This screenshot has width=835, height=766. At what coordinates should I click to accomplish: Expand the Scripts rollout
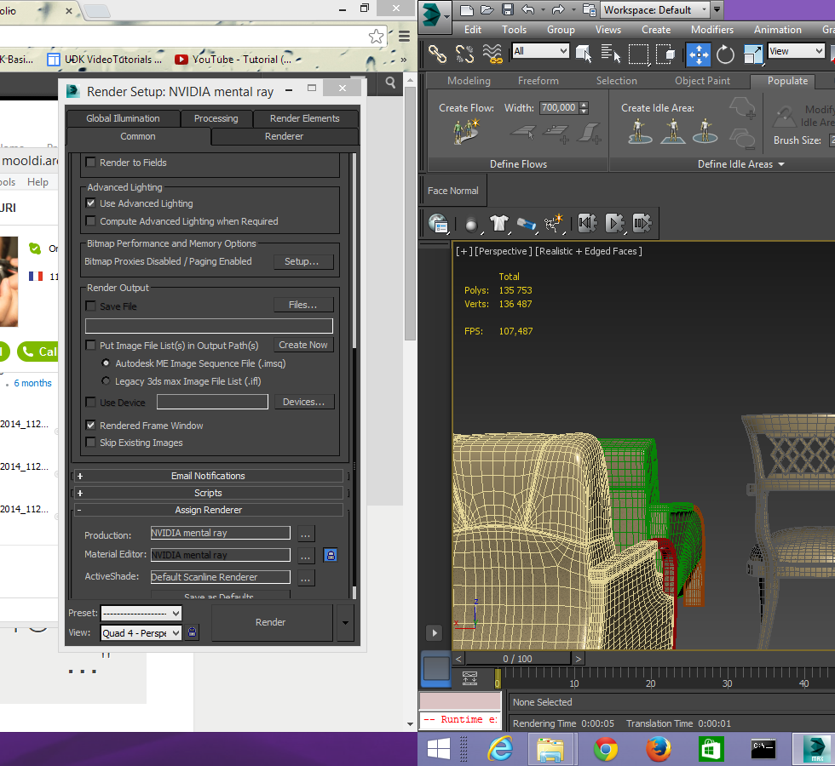tap(208, 493)
